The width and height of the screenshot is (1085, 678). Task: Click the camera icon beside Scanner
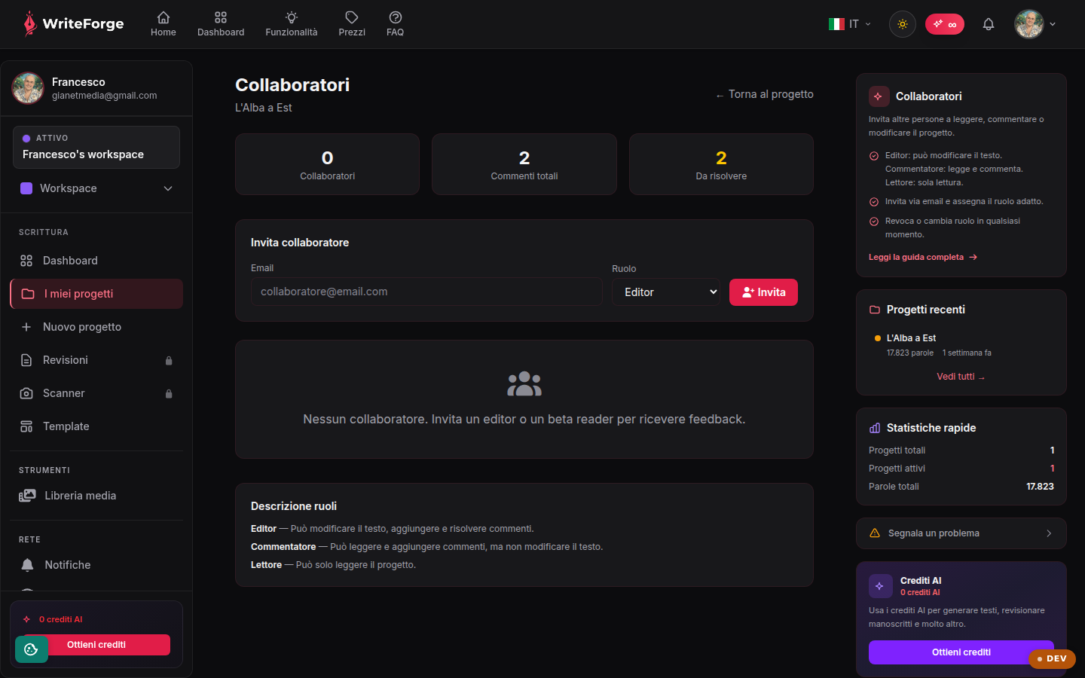pos(26,393)
